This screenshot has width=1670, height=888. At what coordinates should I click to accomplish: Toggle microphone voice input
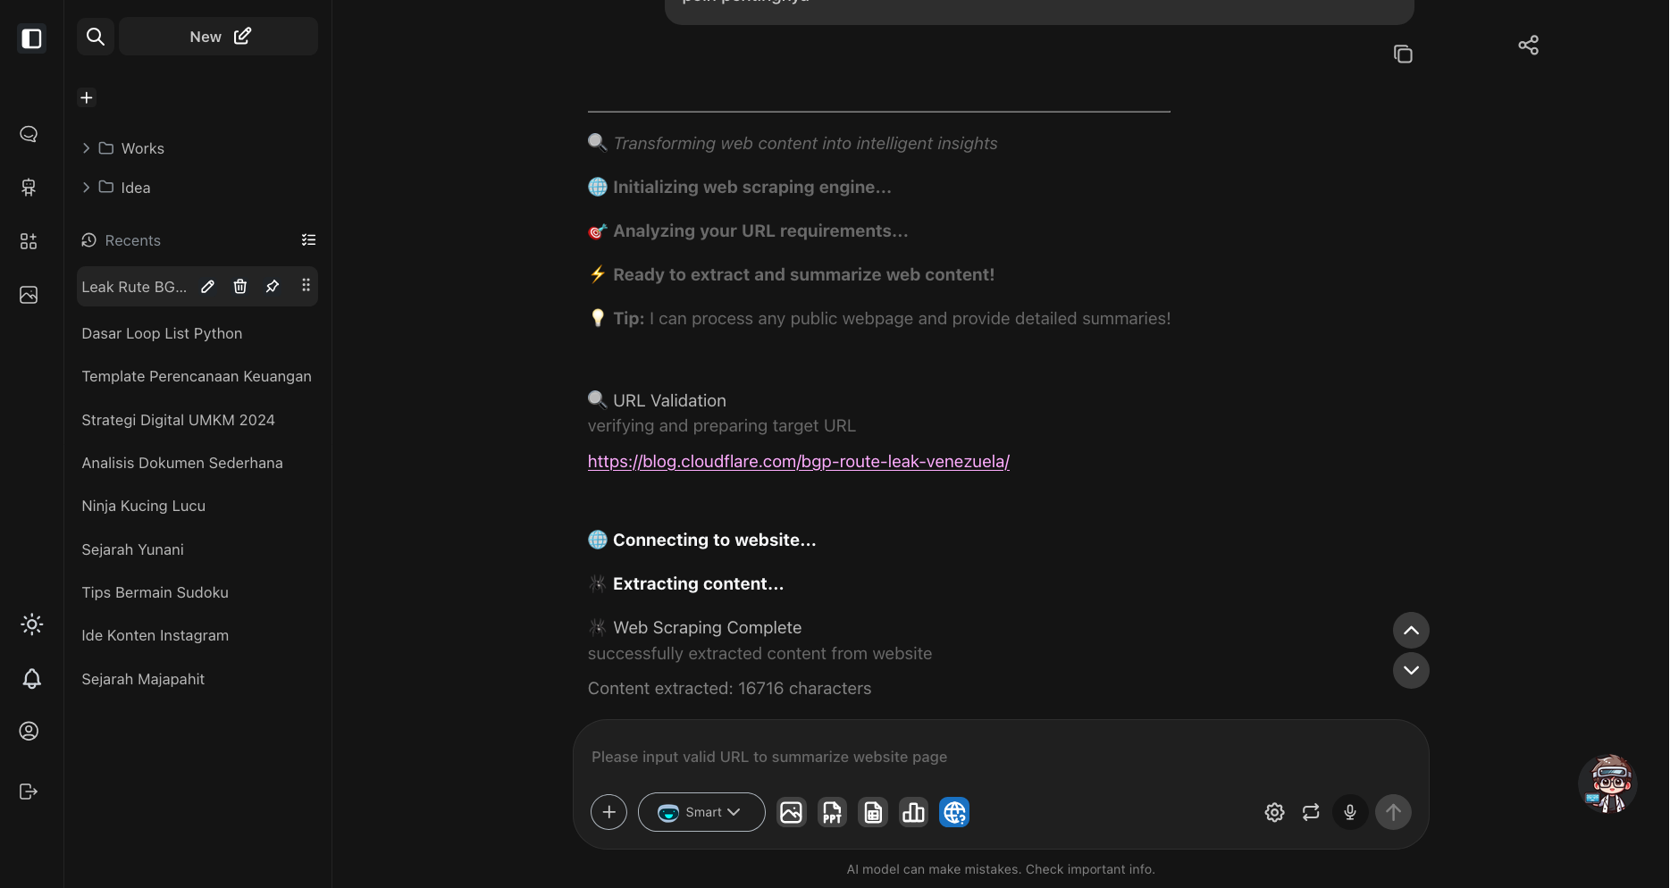click(1350, 812)
